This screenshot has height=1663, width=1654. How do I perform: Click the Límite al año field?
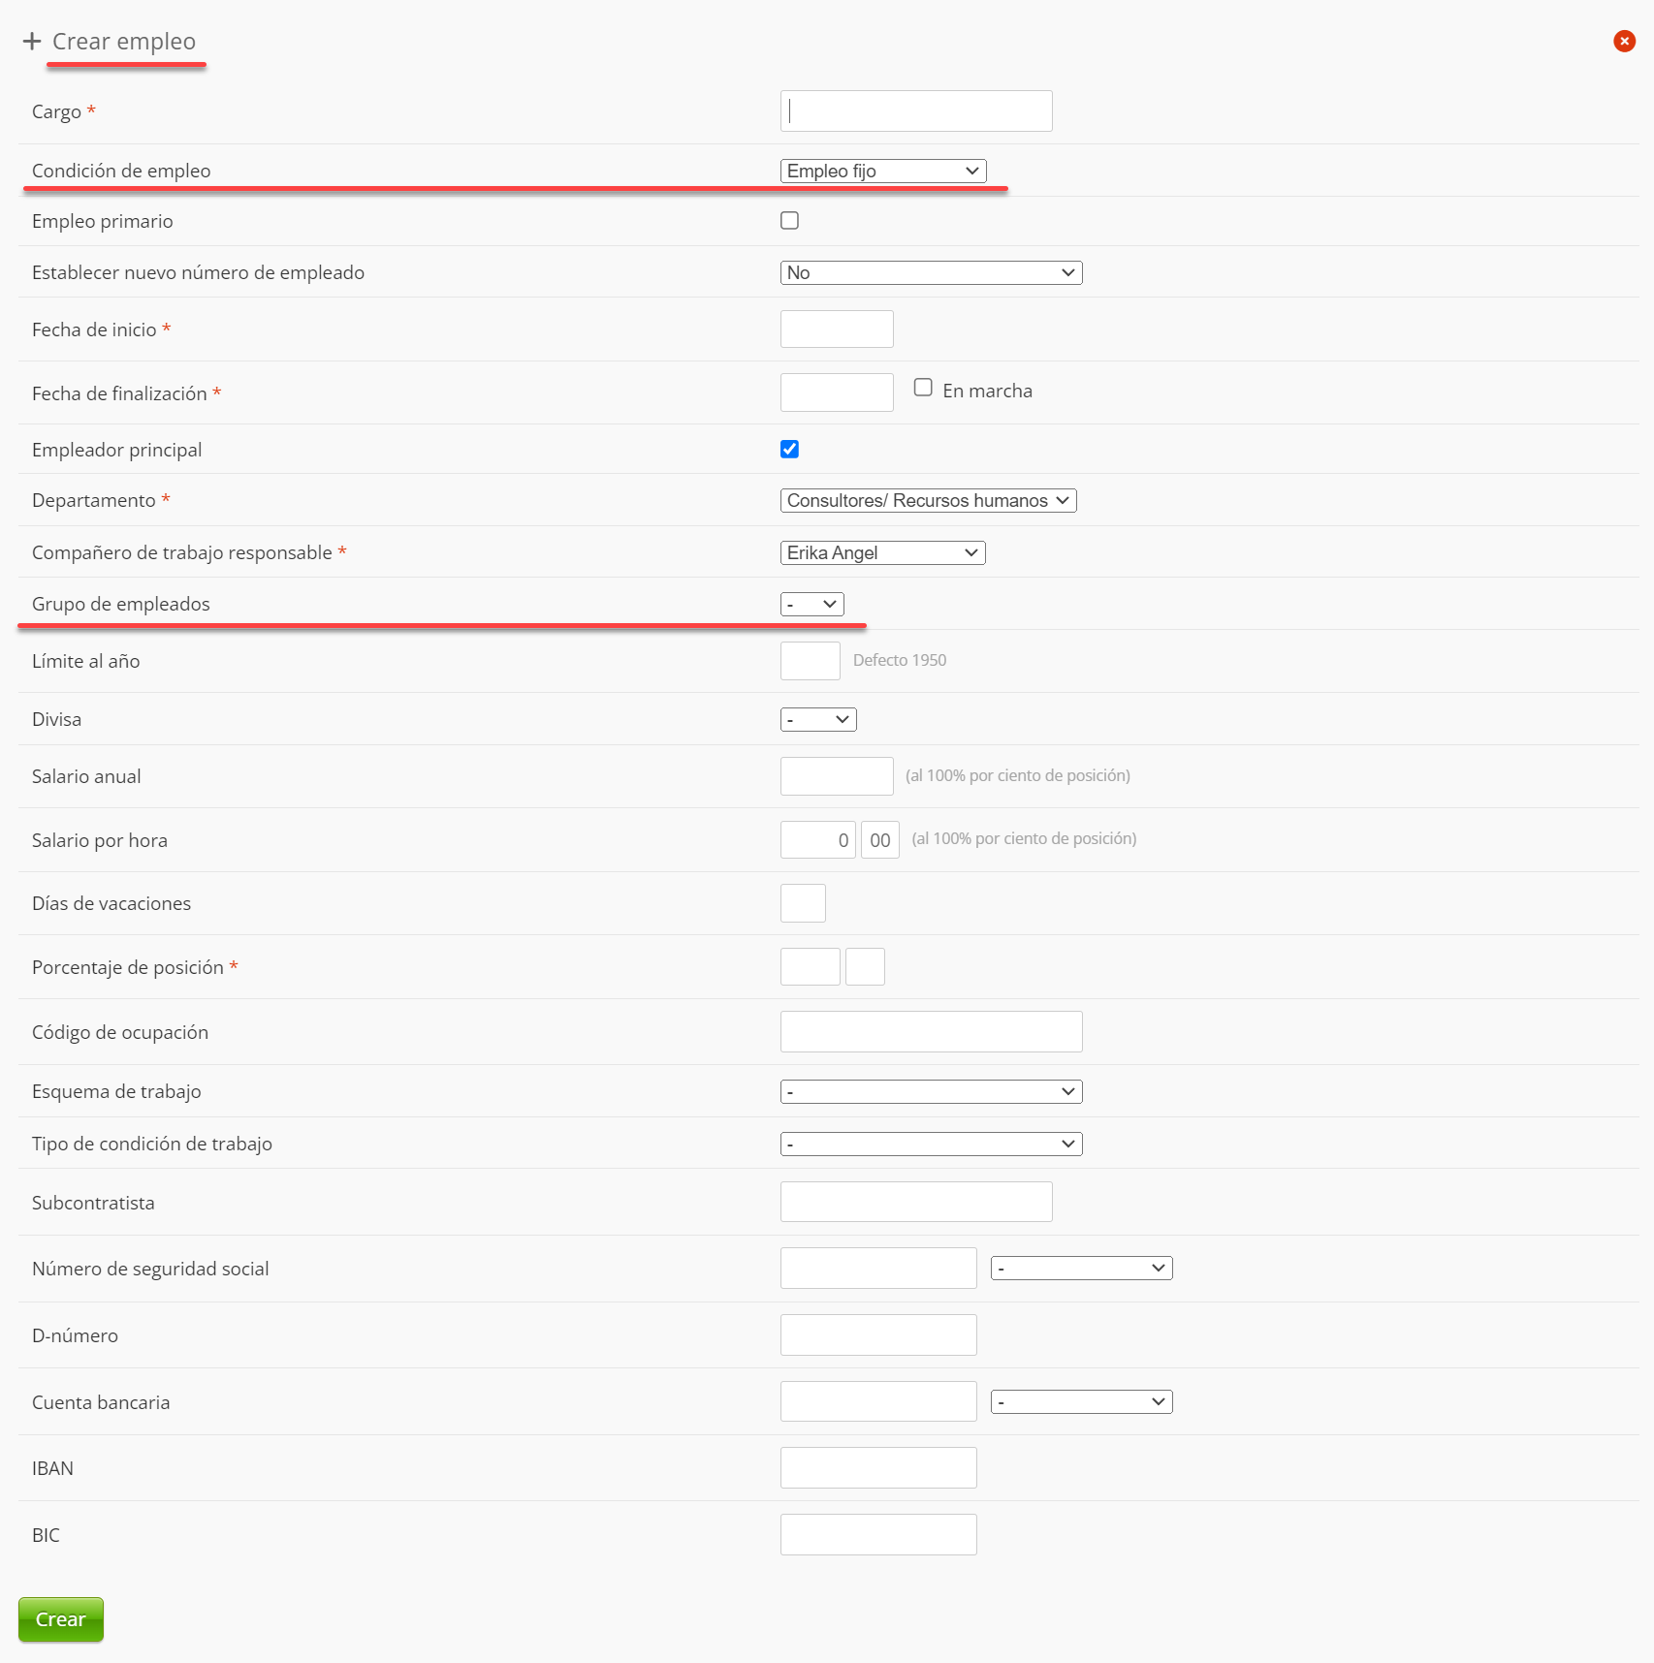[810, 661]
